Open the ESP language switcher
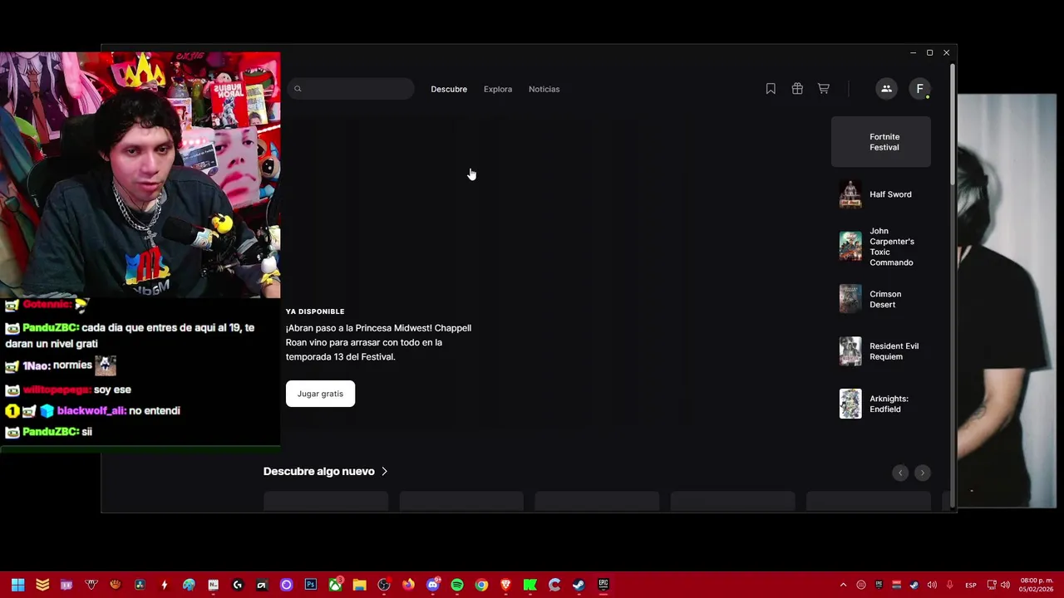Screen dimensions: 1064x598 pos(971,586)
